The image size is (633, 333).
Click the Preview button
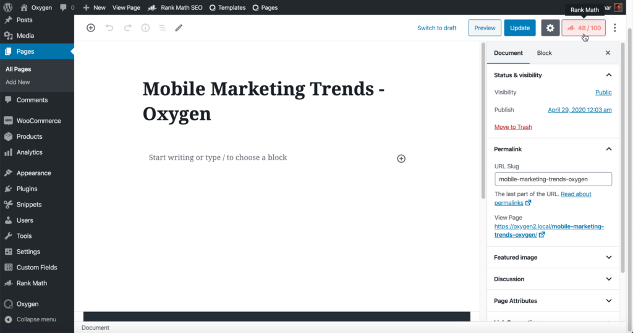(x=485, y=28)
